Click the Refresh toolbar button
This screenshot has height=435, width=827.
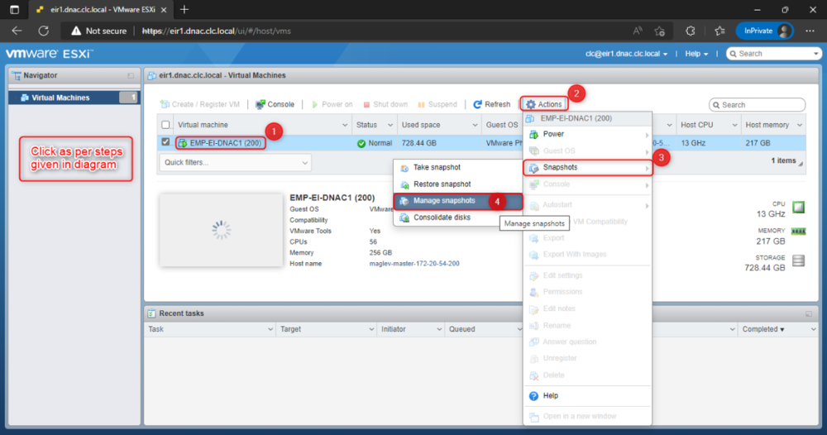click(491, 104)
